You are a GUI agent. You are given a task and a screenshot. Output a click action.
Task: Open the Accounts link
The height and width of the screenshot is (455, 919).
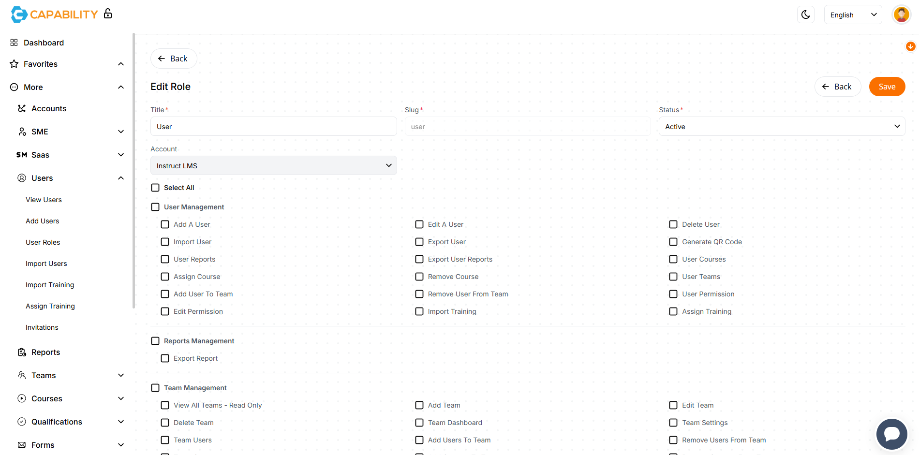49,108
